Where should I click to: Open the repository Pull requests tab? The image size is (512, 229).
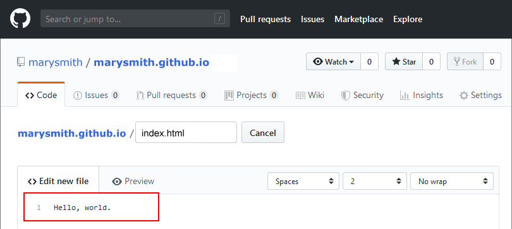(x=172, y=95)
